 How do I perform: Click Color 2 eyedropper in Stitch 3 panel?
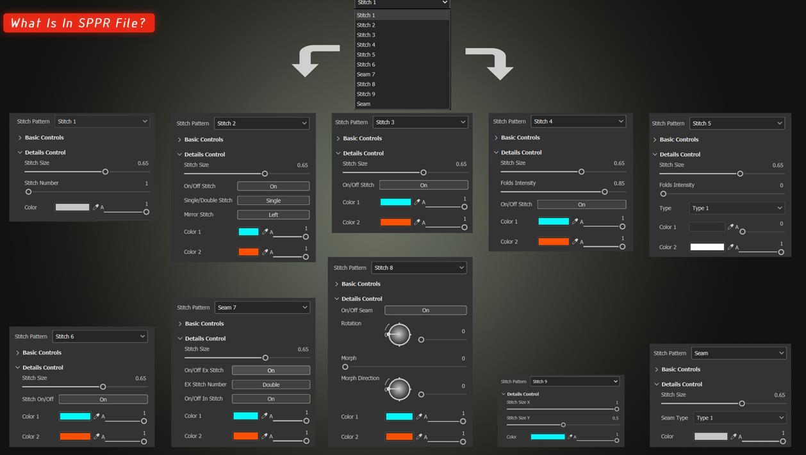[x=417, y=222]
